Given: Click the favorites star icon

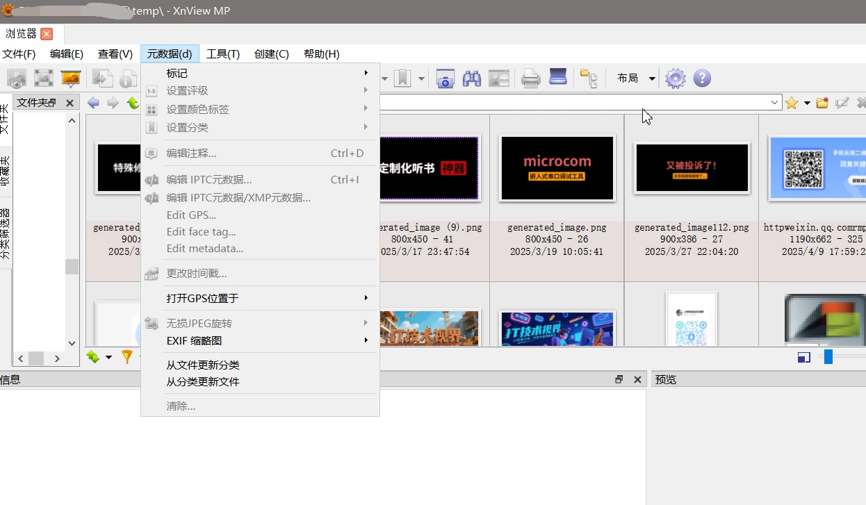Looking at the screenshot, I should pyautogui.click(x=791, y=103).
